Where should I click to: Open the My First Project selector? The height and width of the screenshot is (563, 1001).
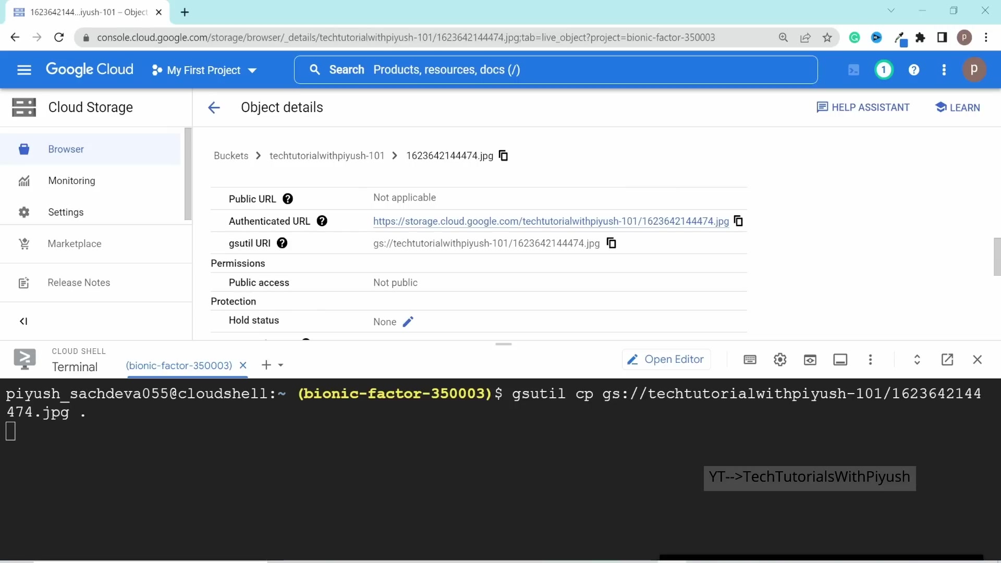point(204,70)
